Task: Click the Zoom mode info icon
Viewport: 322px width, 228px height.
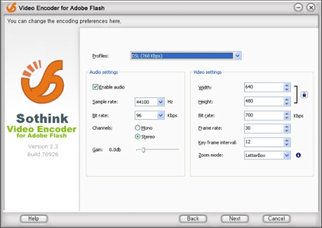Action: [x=298, y=155]
